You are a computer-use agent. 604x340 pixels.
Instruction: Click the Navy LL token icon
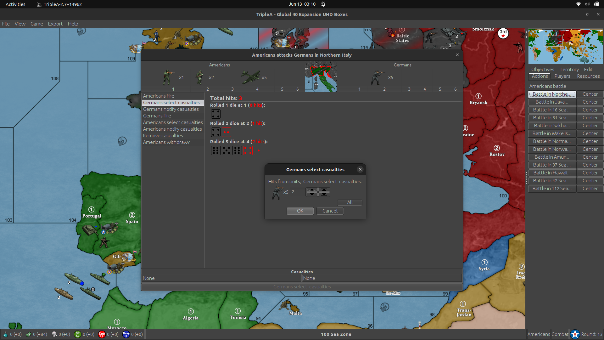coord(126,334)
